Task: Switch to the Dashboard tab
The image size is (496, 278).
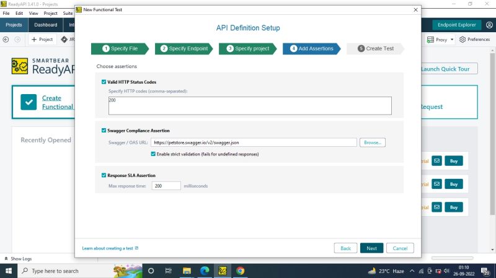Action: click(x=45, y=25)
